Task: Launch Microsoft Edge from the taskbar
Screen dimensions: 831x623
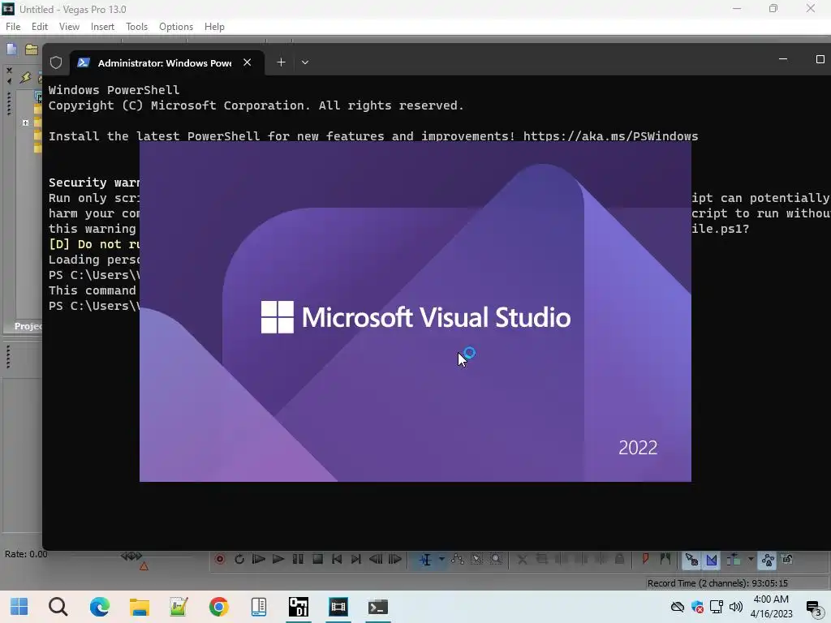Action: tap(99, 607)
